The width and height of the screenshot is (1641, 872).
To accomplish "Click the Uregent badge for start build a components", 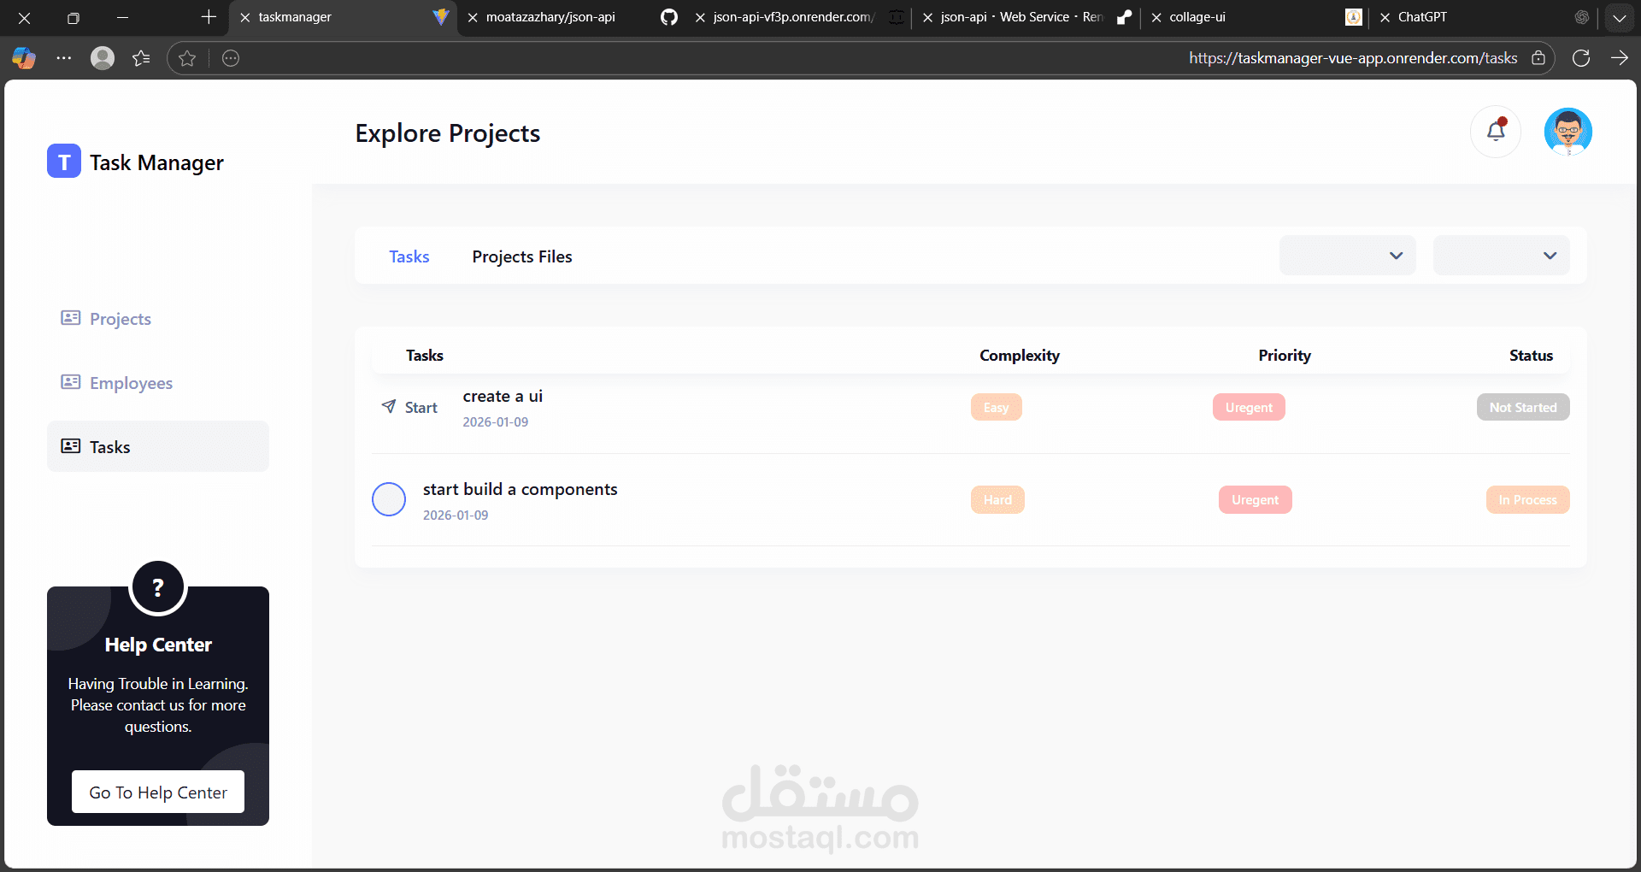I will point(1255,499).
